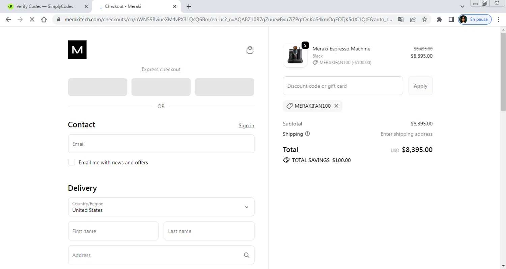The width and height of the screenshot is (506, 269).
Task: Click the site lock icon in address bar
Action: 58,20
